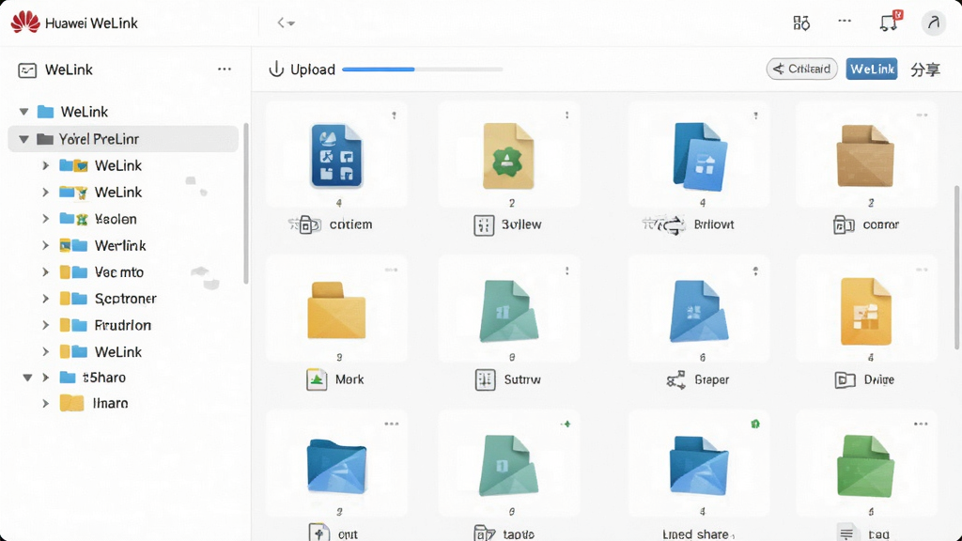Expand the Frudrlon folder
Screen dimensions: 962x541
click(x=45, y=325)
